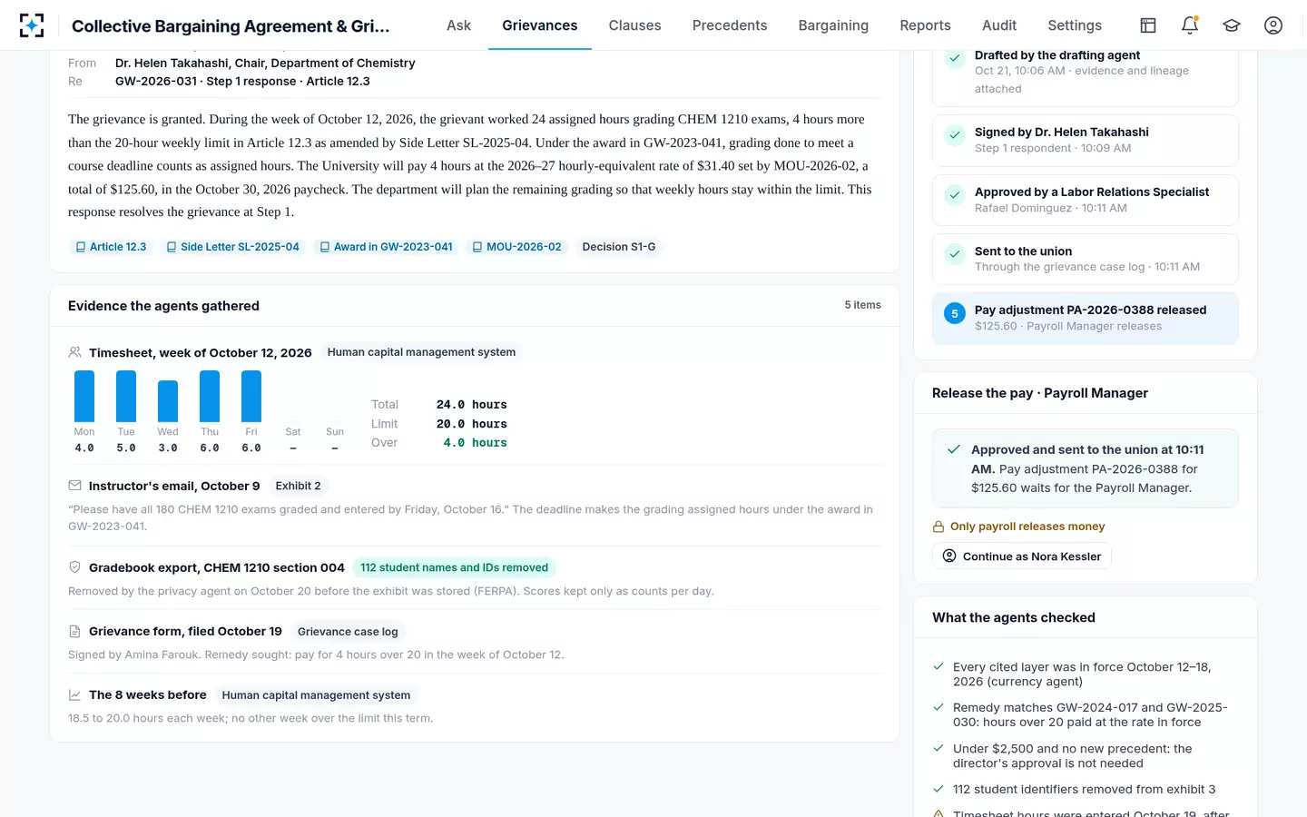The image size is (1307, 817).
Task: Click the app logo icon
Action: pos(32,25)
